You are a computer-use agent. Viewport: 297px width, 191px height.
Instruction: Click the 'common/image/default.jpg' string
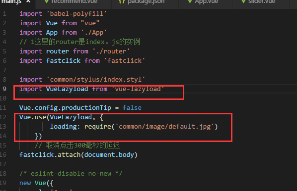tap(164, 127)
